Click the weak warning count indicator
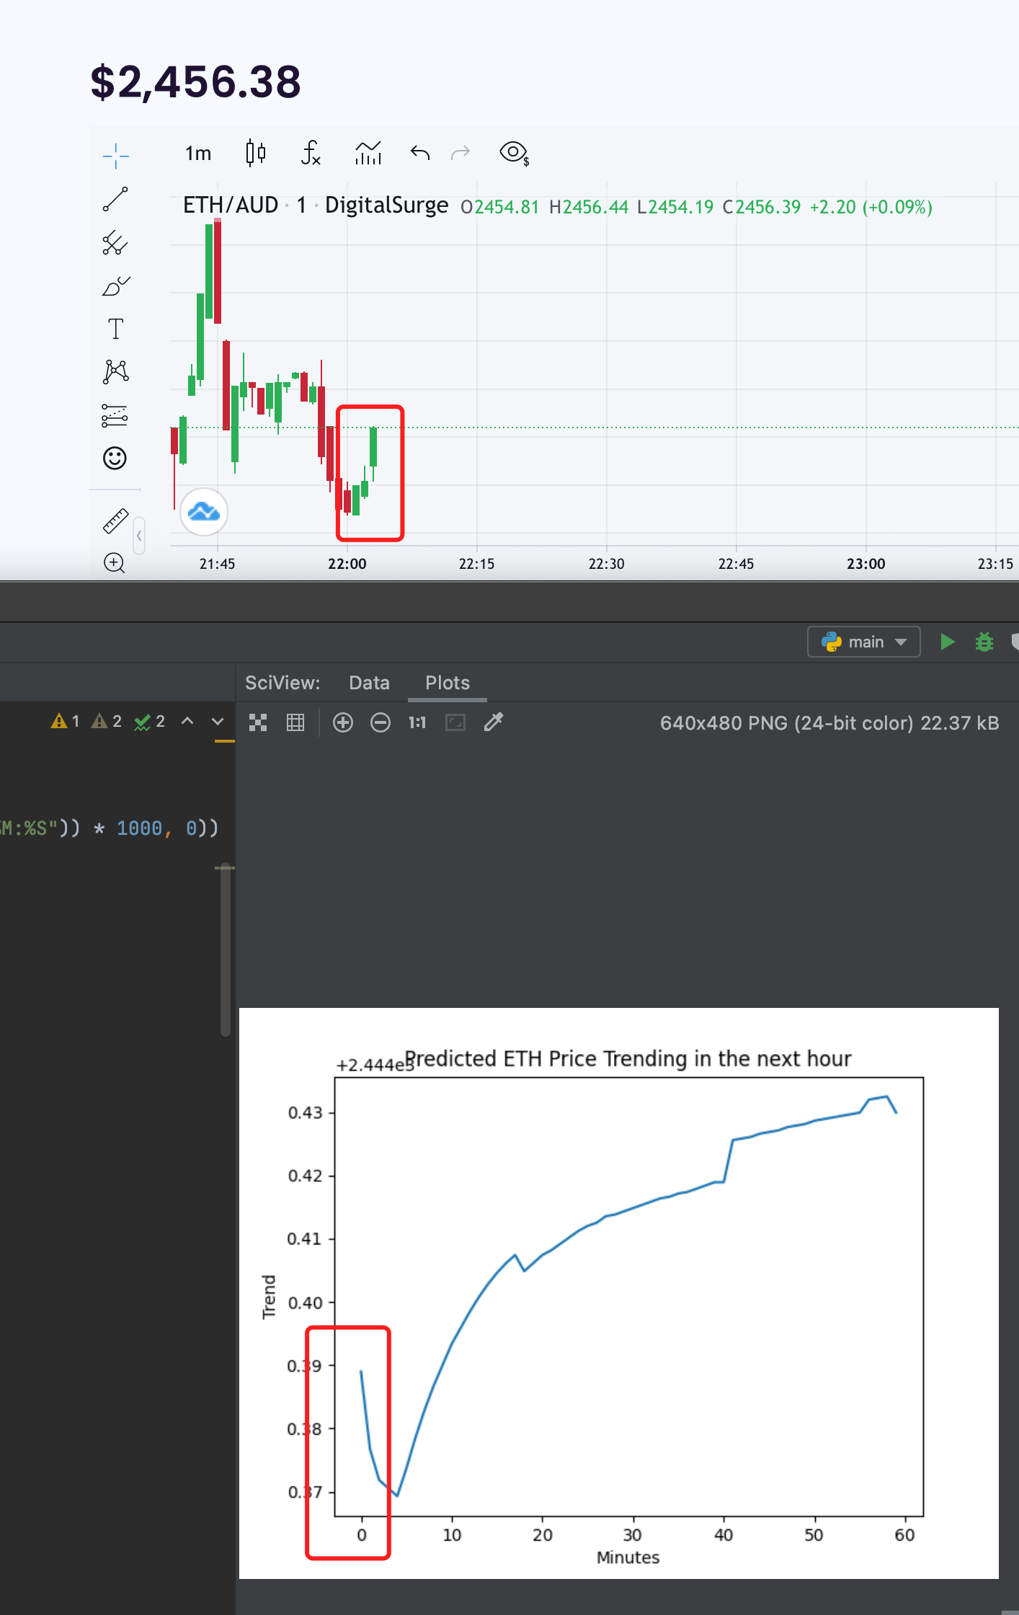The height and width of the screenshot is (1615, 1019). 107,722
